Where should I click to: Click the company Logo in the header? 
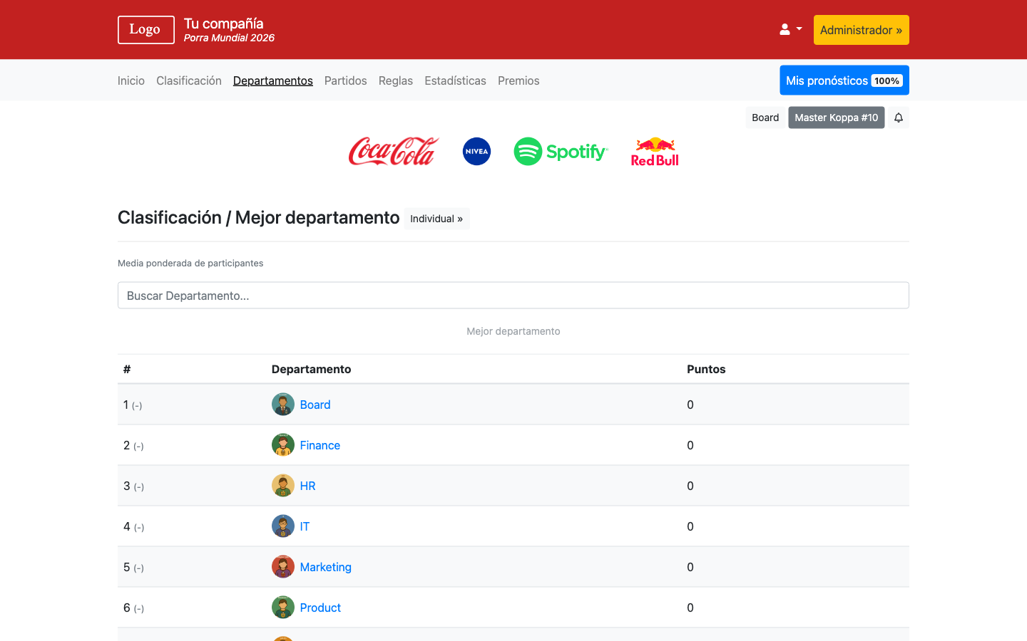coord(145,29)
